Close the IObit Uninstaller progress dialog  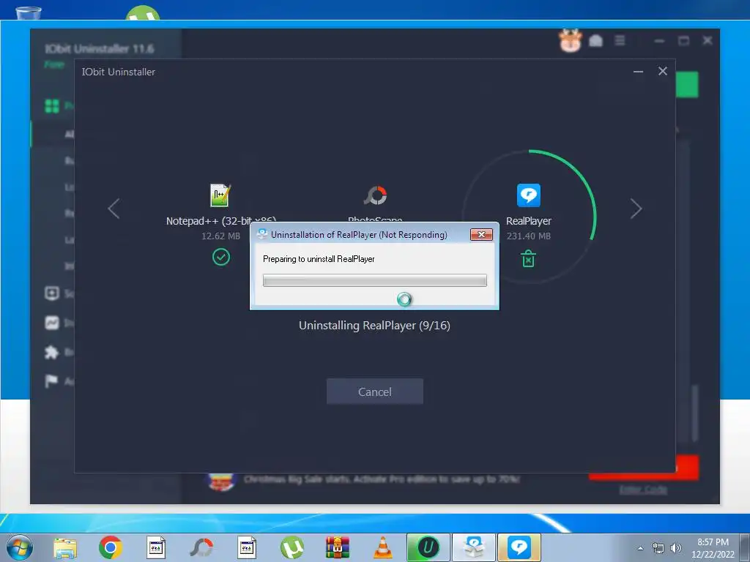pyautogui.click(x=662, y=71)
